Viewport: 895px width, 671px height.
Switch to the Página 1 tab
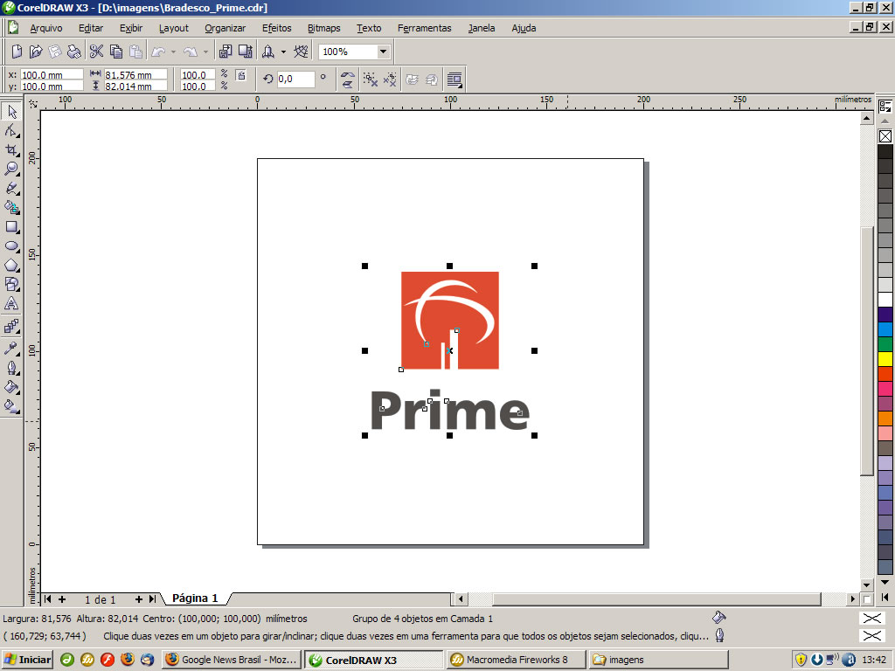click(195, 598)
